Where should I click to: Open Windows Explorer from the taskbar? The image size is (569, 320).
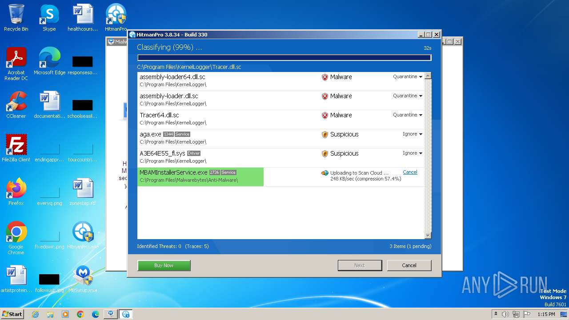tap(50, 314)
